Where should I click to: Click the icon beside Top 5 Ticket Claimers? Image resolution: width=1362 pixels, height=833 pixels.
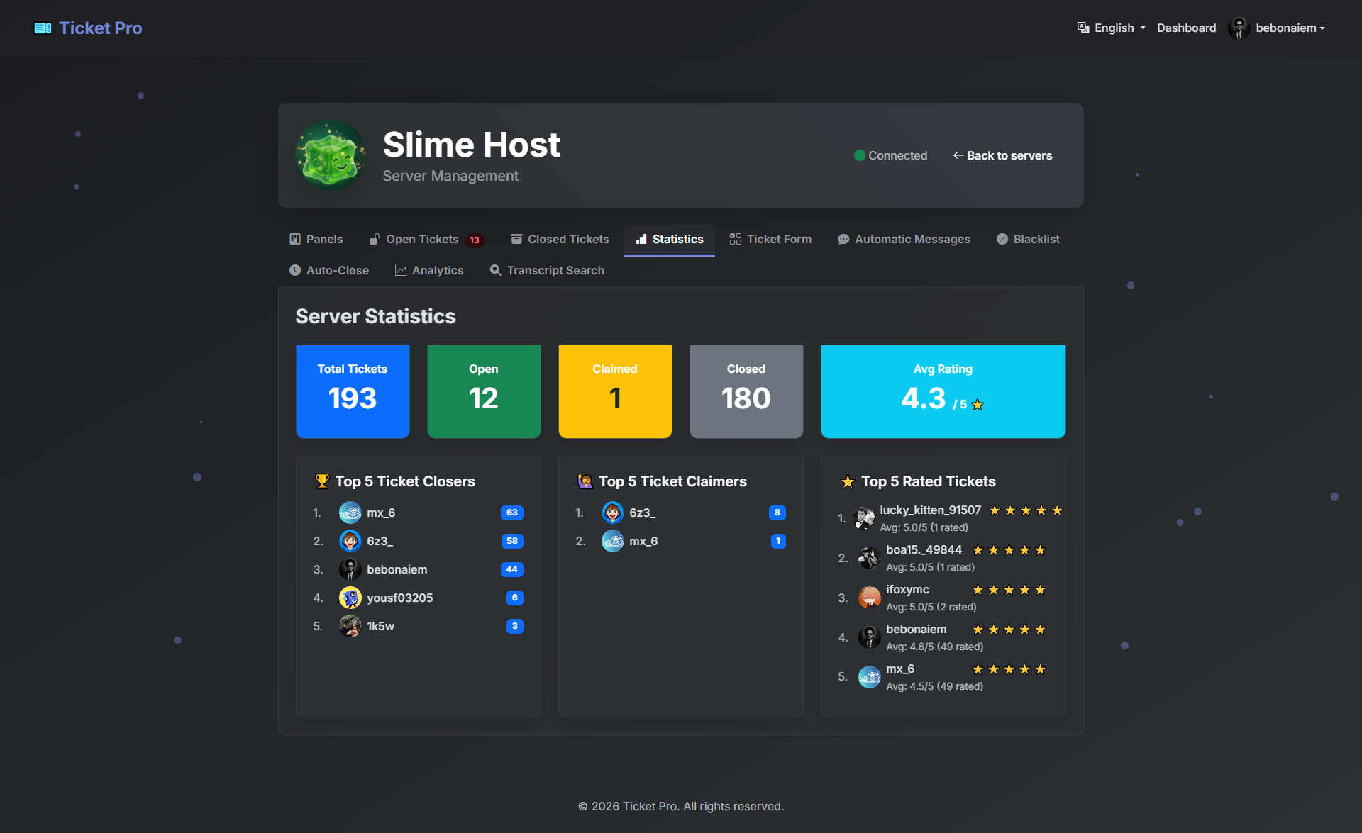(585, 481)
